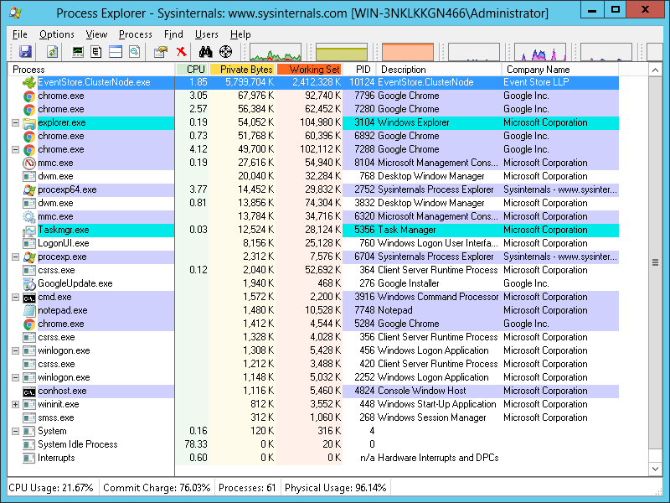Click the cmd.exe console icon
This screenshot has width=670, height=503.
29,298
